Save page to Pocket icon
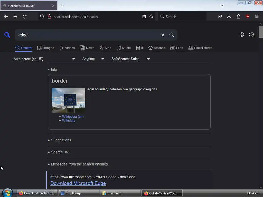Screen dimensions: 263x197 (220, 16)
